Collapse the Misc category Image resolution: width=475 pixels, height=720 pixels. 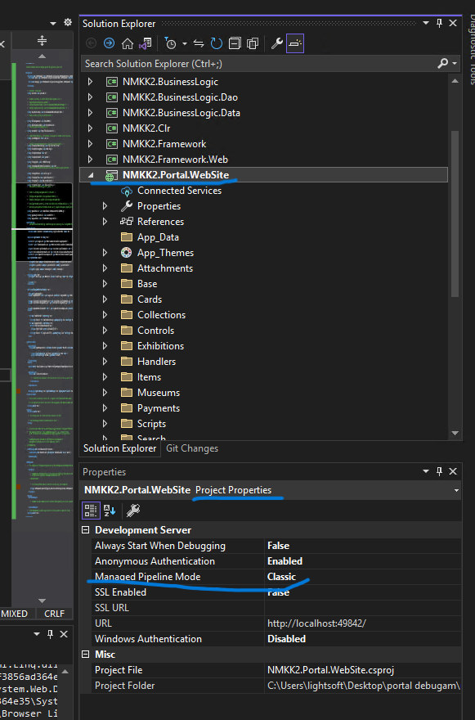(x=85, y=655)
